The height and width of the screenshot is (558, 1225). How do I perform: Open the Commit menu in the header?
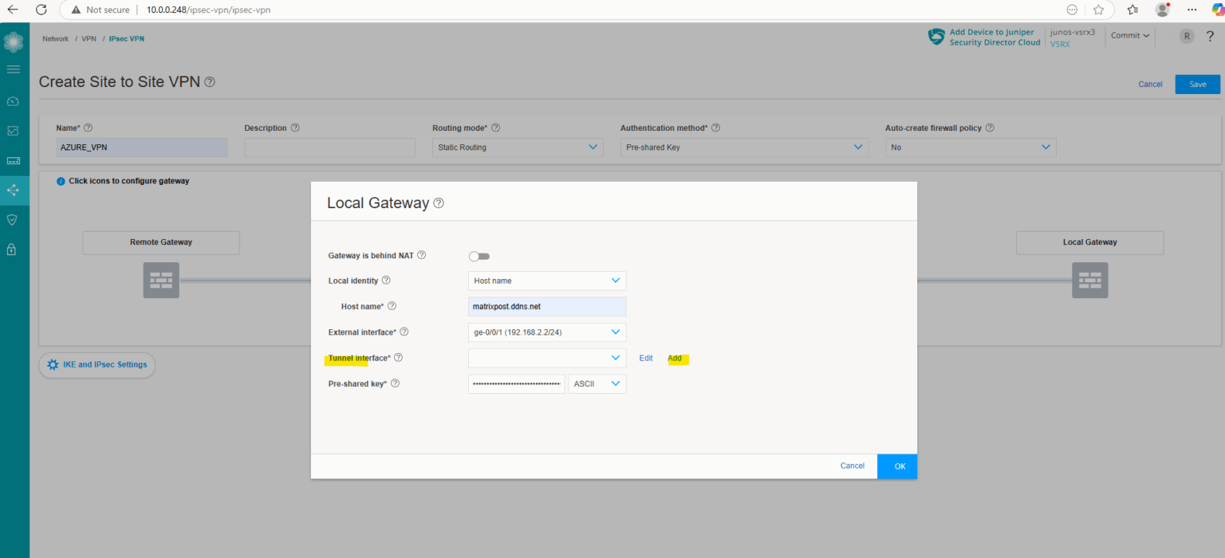click(1129, 35)
